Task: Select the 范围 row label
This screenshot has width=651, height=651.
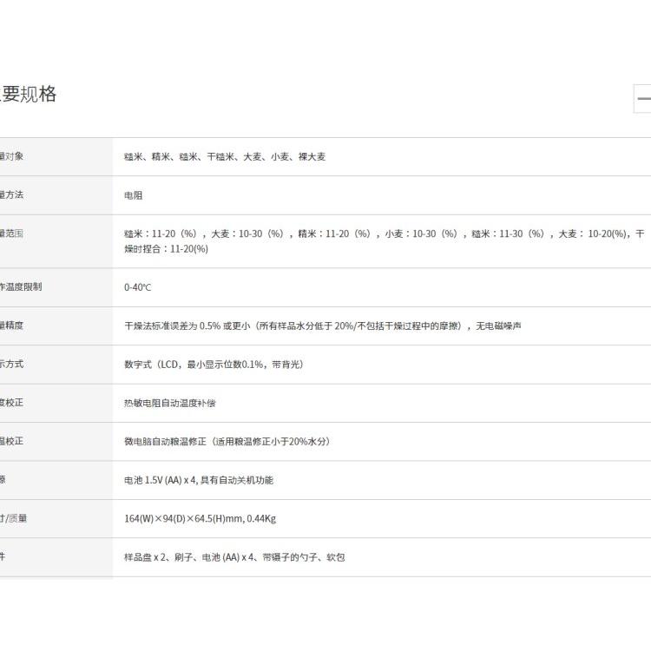Action: tap(11, 233)
